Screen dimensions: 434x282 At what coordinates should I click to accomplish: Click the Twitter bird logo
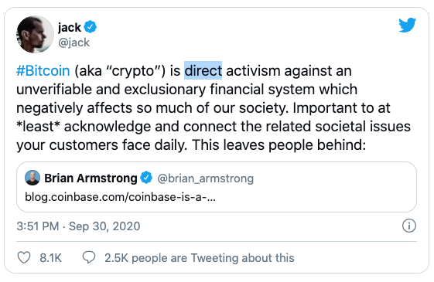(x=407, y=25)
